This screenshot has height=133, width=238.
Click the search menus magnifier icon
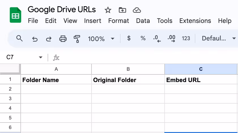point(20,38)
